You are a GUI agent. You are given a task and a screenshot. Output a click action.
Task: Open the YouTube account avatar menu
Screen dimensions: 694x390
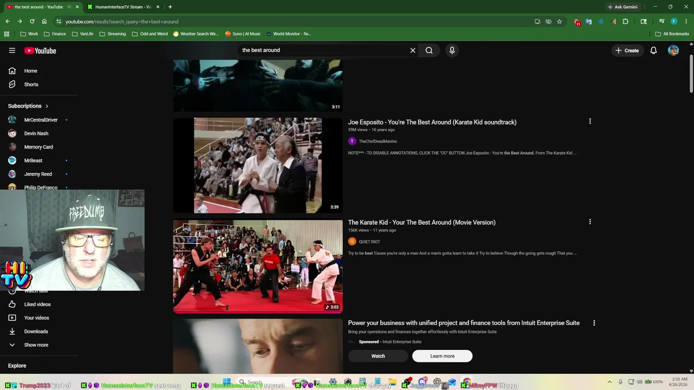(x=673, y=50)
